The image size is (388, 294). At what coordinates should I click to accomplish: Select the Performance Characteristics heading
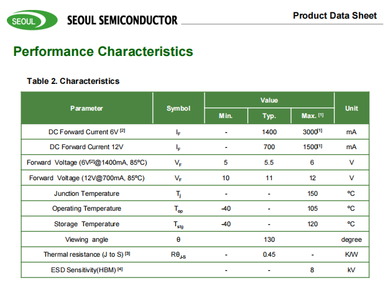(x=103, y=52)
